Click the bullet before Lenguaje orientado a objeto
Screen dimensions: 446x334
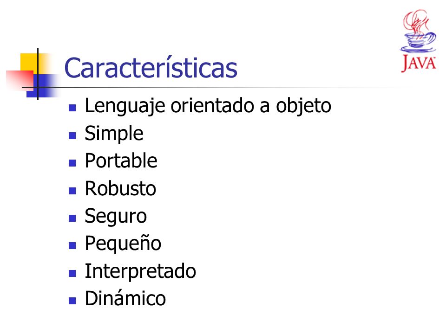72,108
